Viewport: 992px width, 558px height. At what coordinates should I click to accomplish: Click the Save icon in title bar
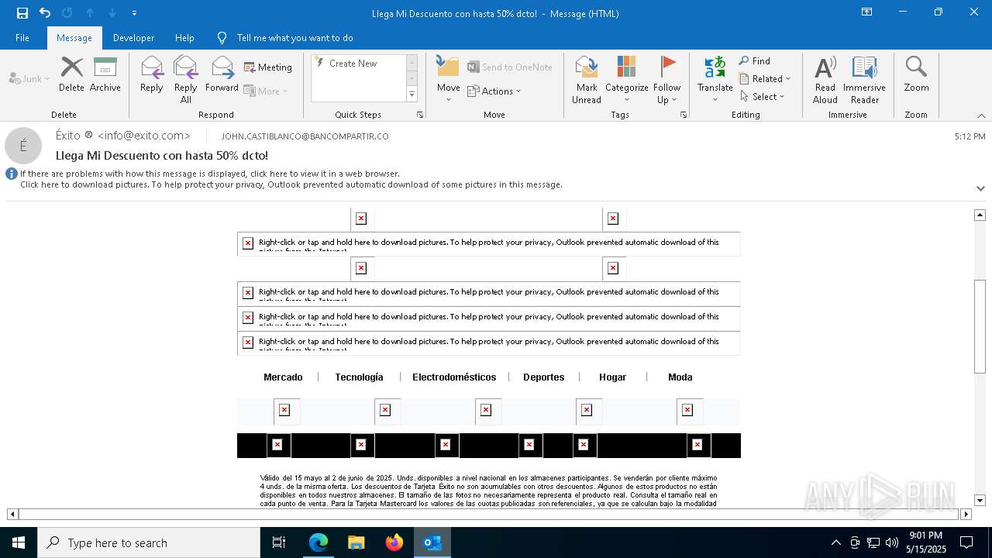click(22, 12)
